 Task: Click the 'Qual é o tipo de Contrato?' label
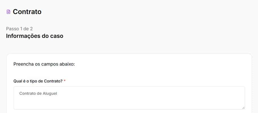pos(38,81)
